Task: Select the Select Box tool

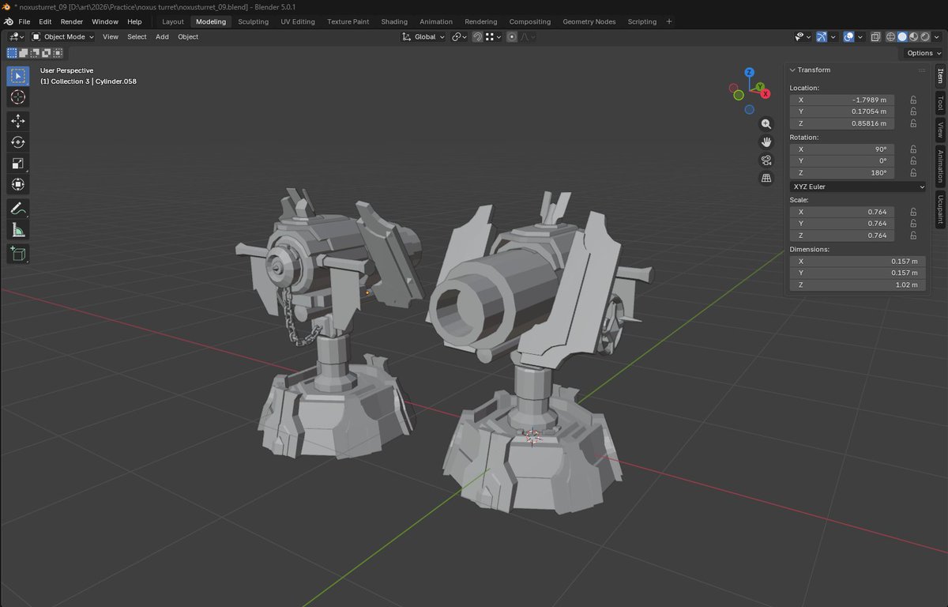Action: pyautogui.click(x=18, y=76)
